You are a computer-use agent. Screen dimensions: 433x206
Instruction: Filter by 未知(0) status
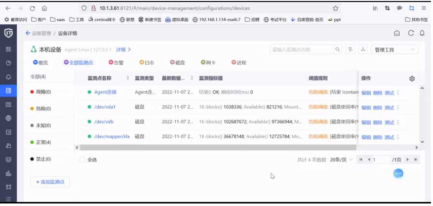click(41, 126)
